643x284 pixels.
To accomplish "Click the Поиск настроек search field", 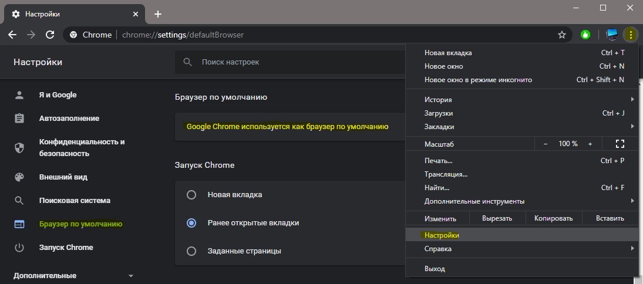I will [290, 62].
